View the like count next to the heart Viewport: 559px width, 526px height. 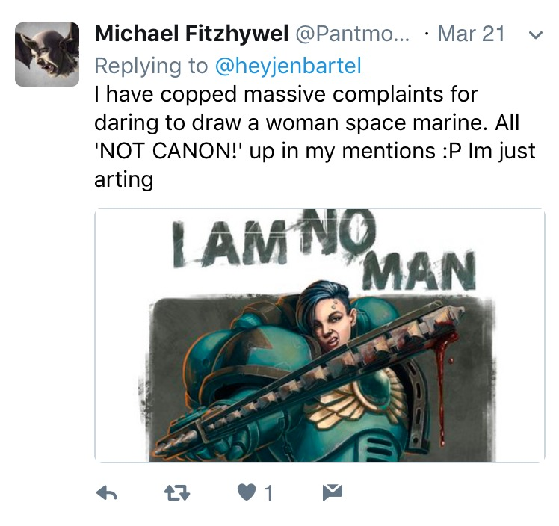click(269, 493)
